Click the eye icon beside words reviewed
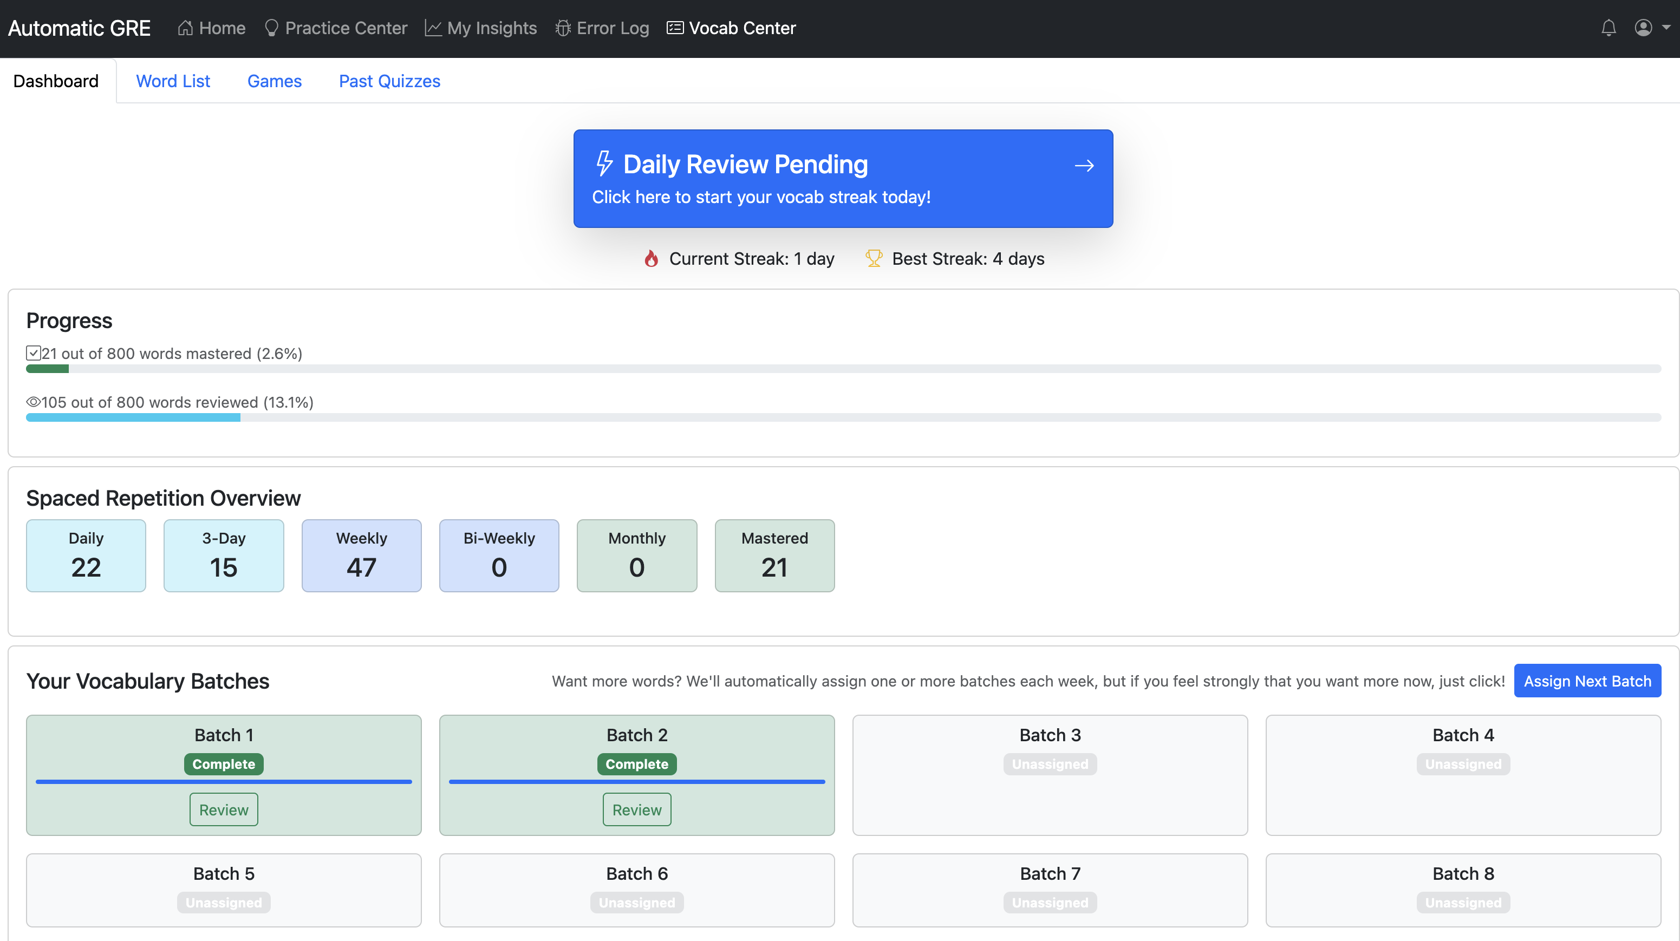 pyautogui.click(x=33, y=402)
